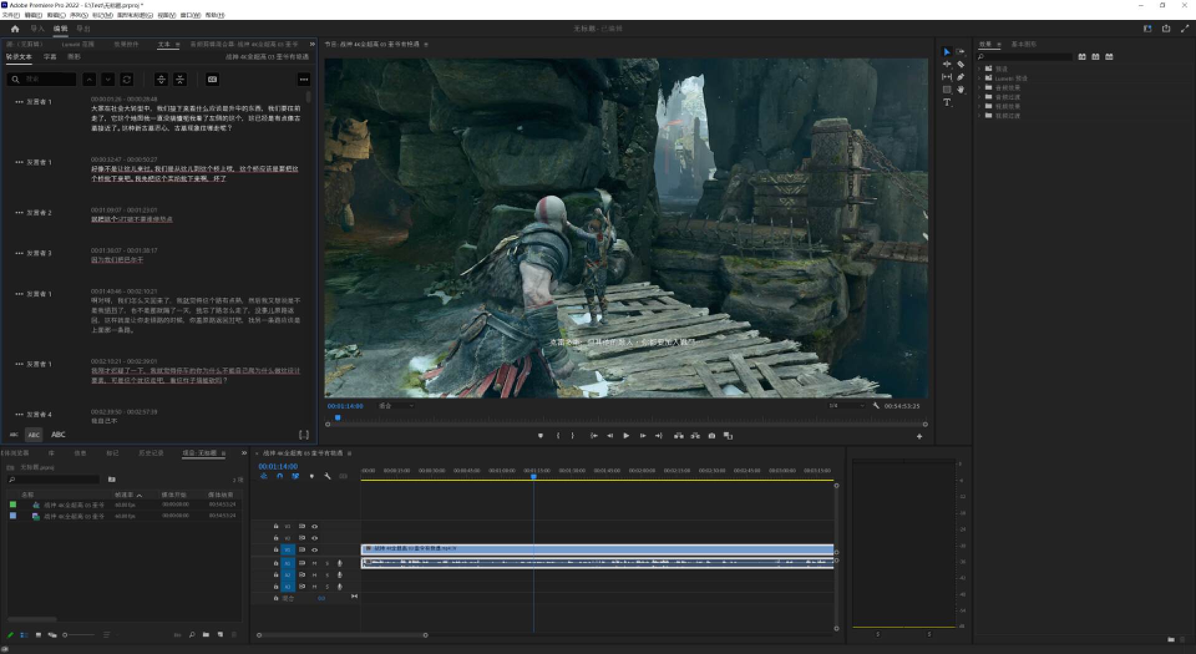Choose the Hand tool in the toolbox

[961, 90]
